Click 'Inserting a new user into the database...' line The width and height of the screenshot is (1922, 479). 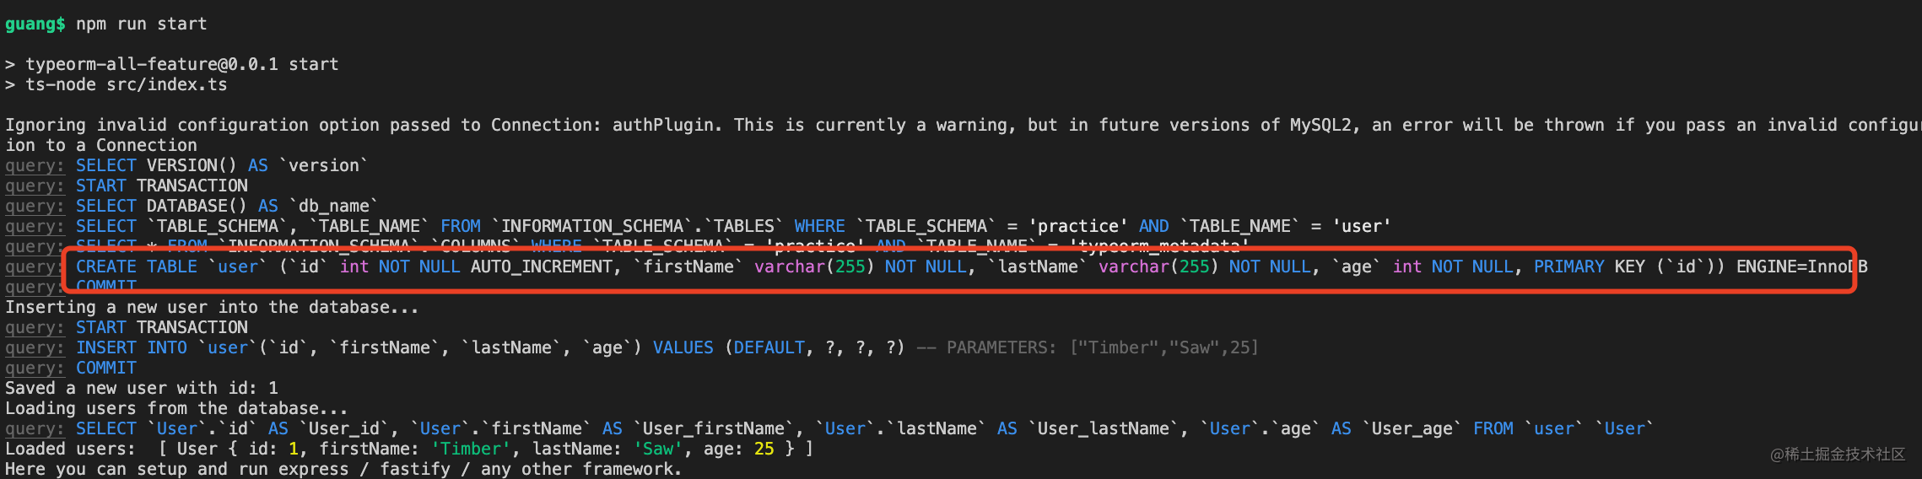[213, 307]
